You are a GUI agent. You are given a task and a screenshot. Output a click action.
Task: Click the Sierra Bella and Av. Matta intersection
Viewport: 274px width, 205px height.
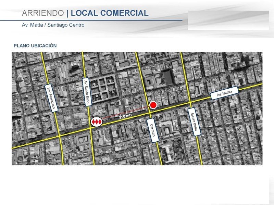[x=190, y=102]
